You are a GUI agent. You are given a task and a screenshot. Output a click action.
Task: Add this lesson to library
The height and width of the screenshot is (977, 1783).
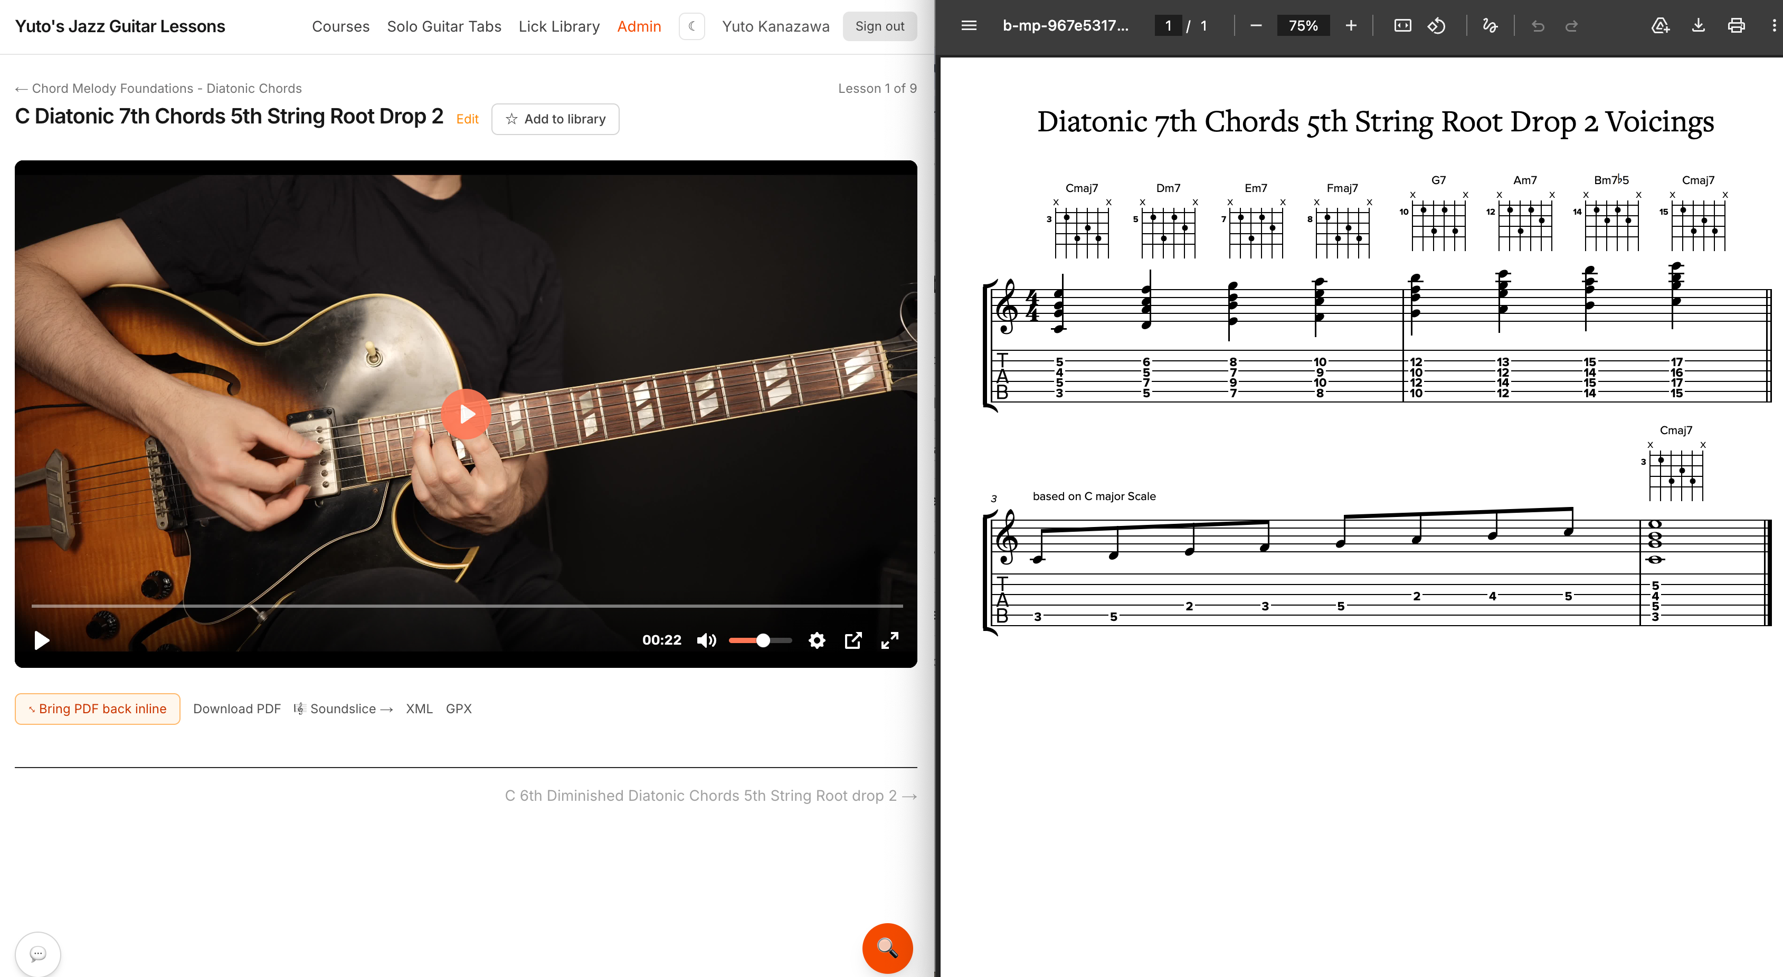point(555,119)
